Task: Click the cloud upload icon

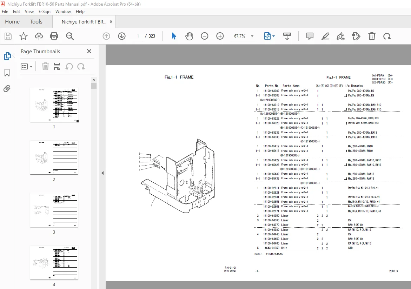Action: pyautogui.click(x=39, y=36)
